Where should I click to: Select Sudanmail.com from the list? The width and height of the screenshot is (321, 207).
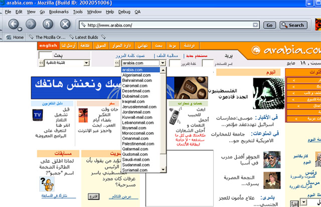click(140, 165)
